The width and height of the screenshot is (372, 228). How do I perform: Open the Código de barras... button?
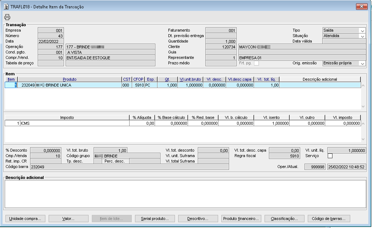pos(328,219)
